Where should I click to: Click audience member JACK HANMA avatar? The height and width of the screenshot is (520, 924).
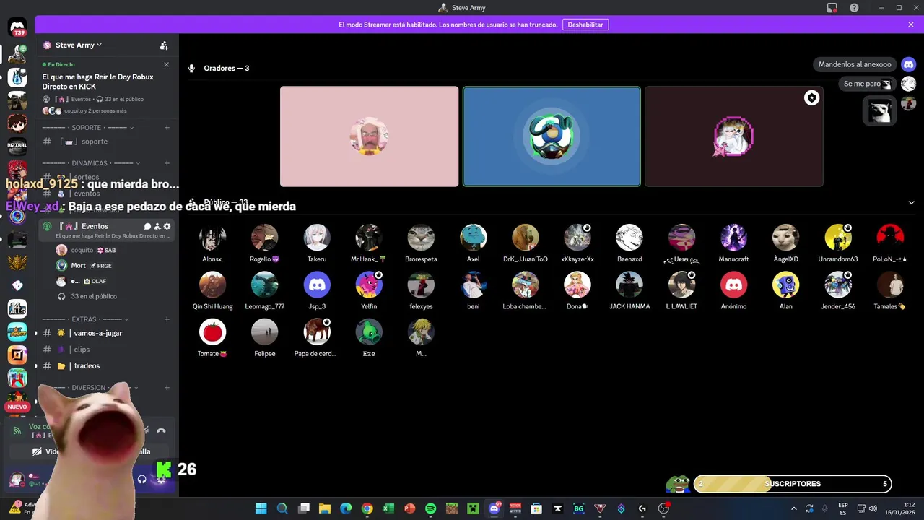[629, 285]
